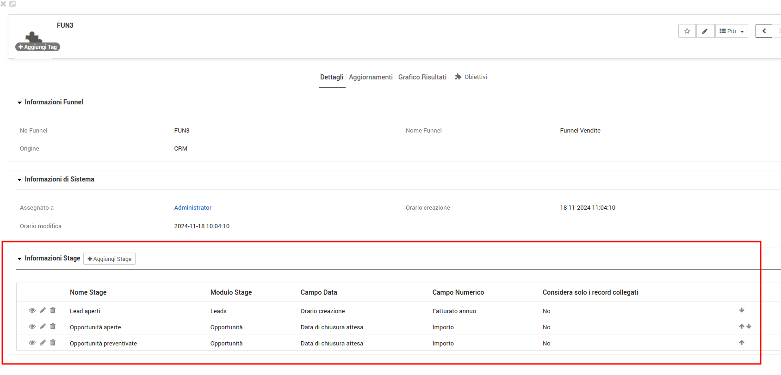Open the Administrator user link
The width and height of the screenshot is (781, 375).
[x=193, y=208]
